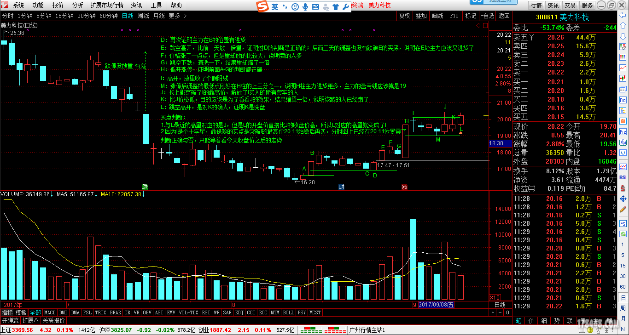Switch to 笔 tick tab at bottom right
Image resolution: width=629 pixels, height=335 pixels.
point(518,320)
